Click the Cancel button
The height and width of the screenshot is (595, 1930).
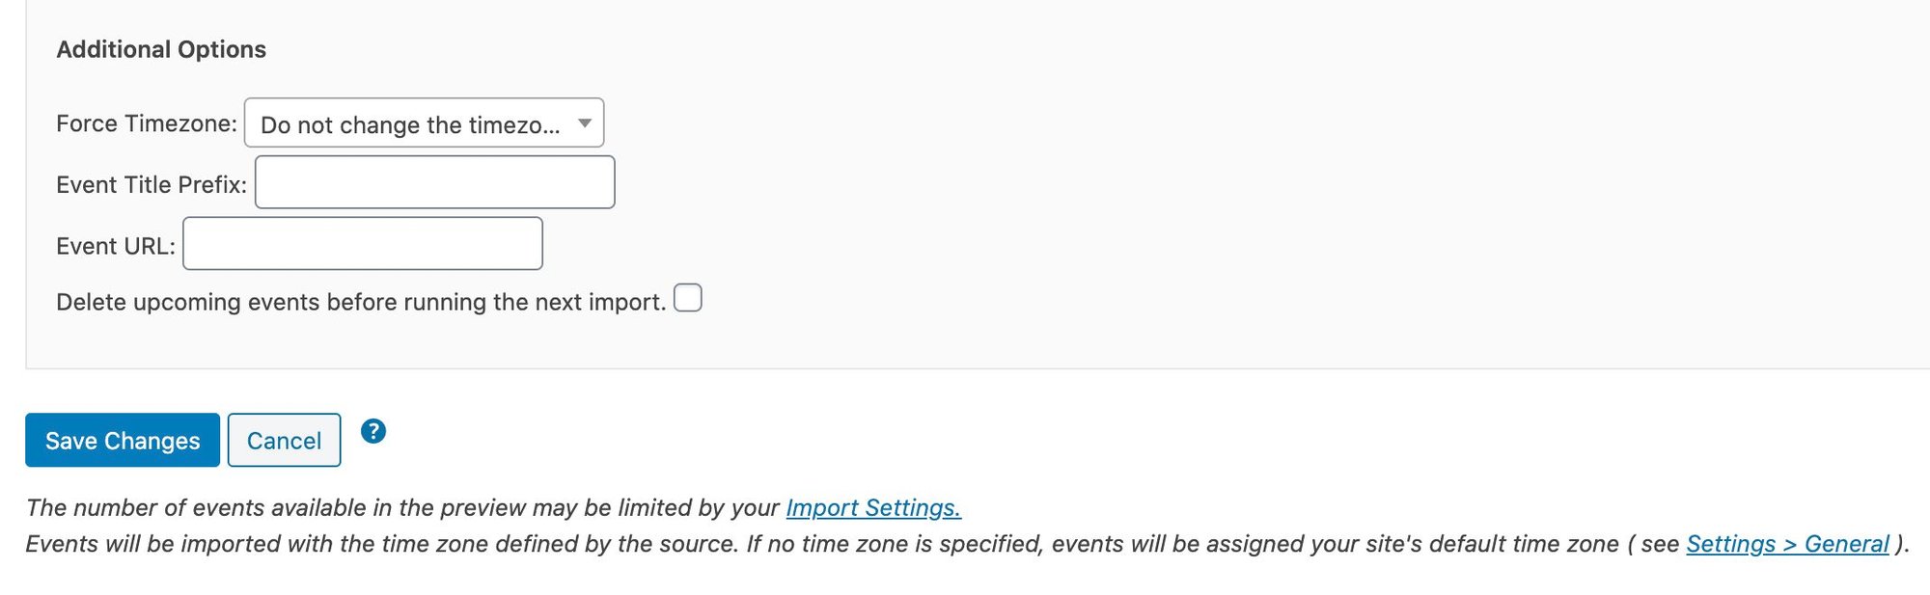coord(284,441)
